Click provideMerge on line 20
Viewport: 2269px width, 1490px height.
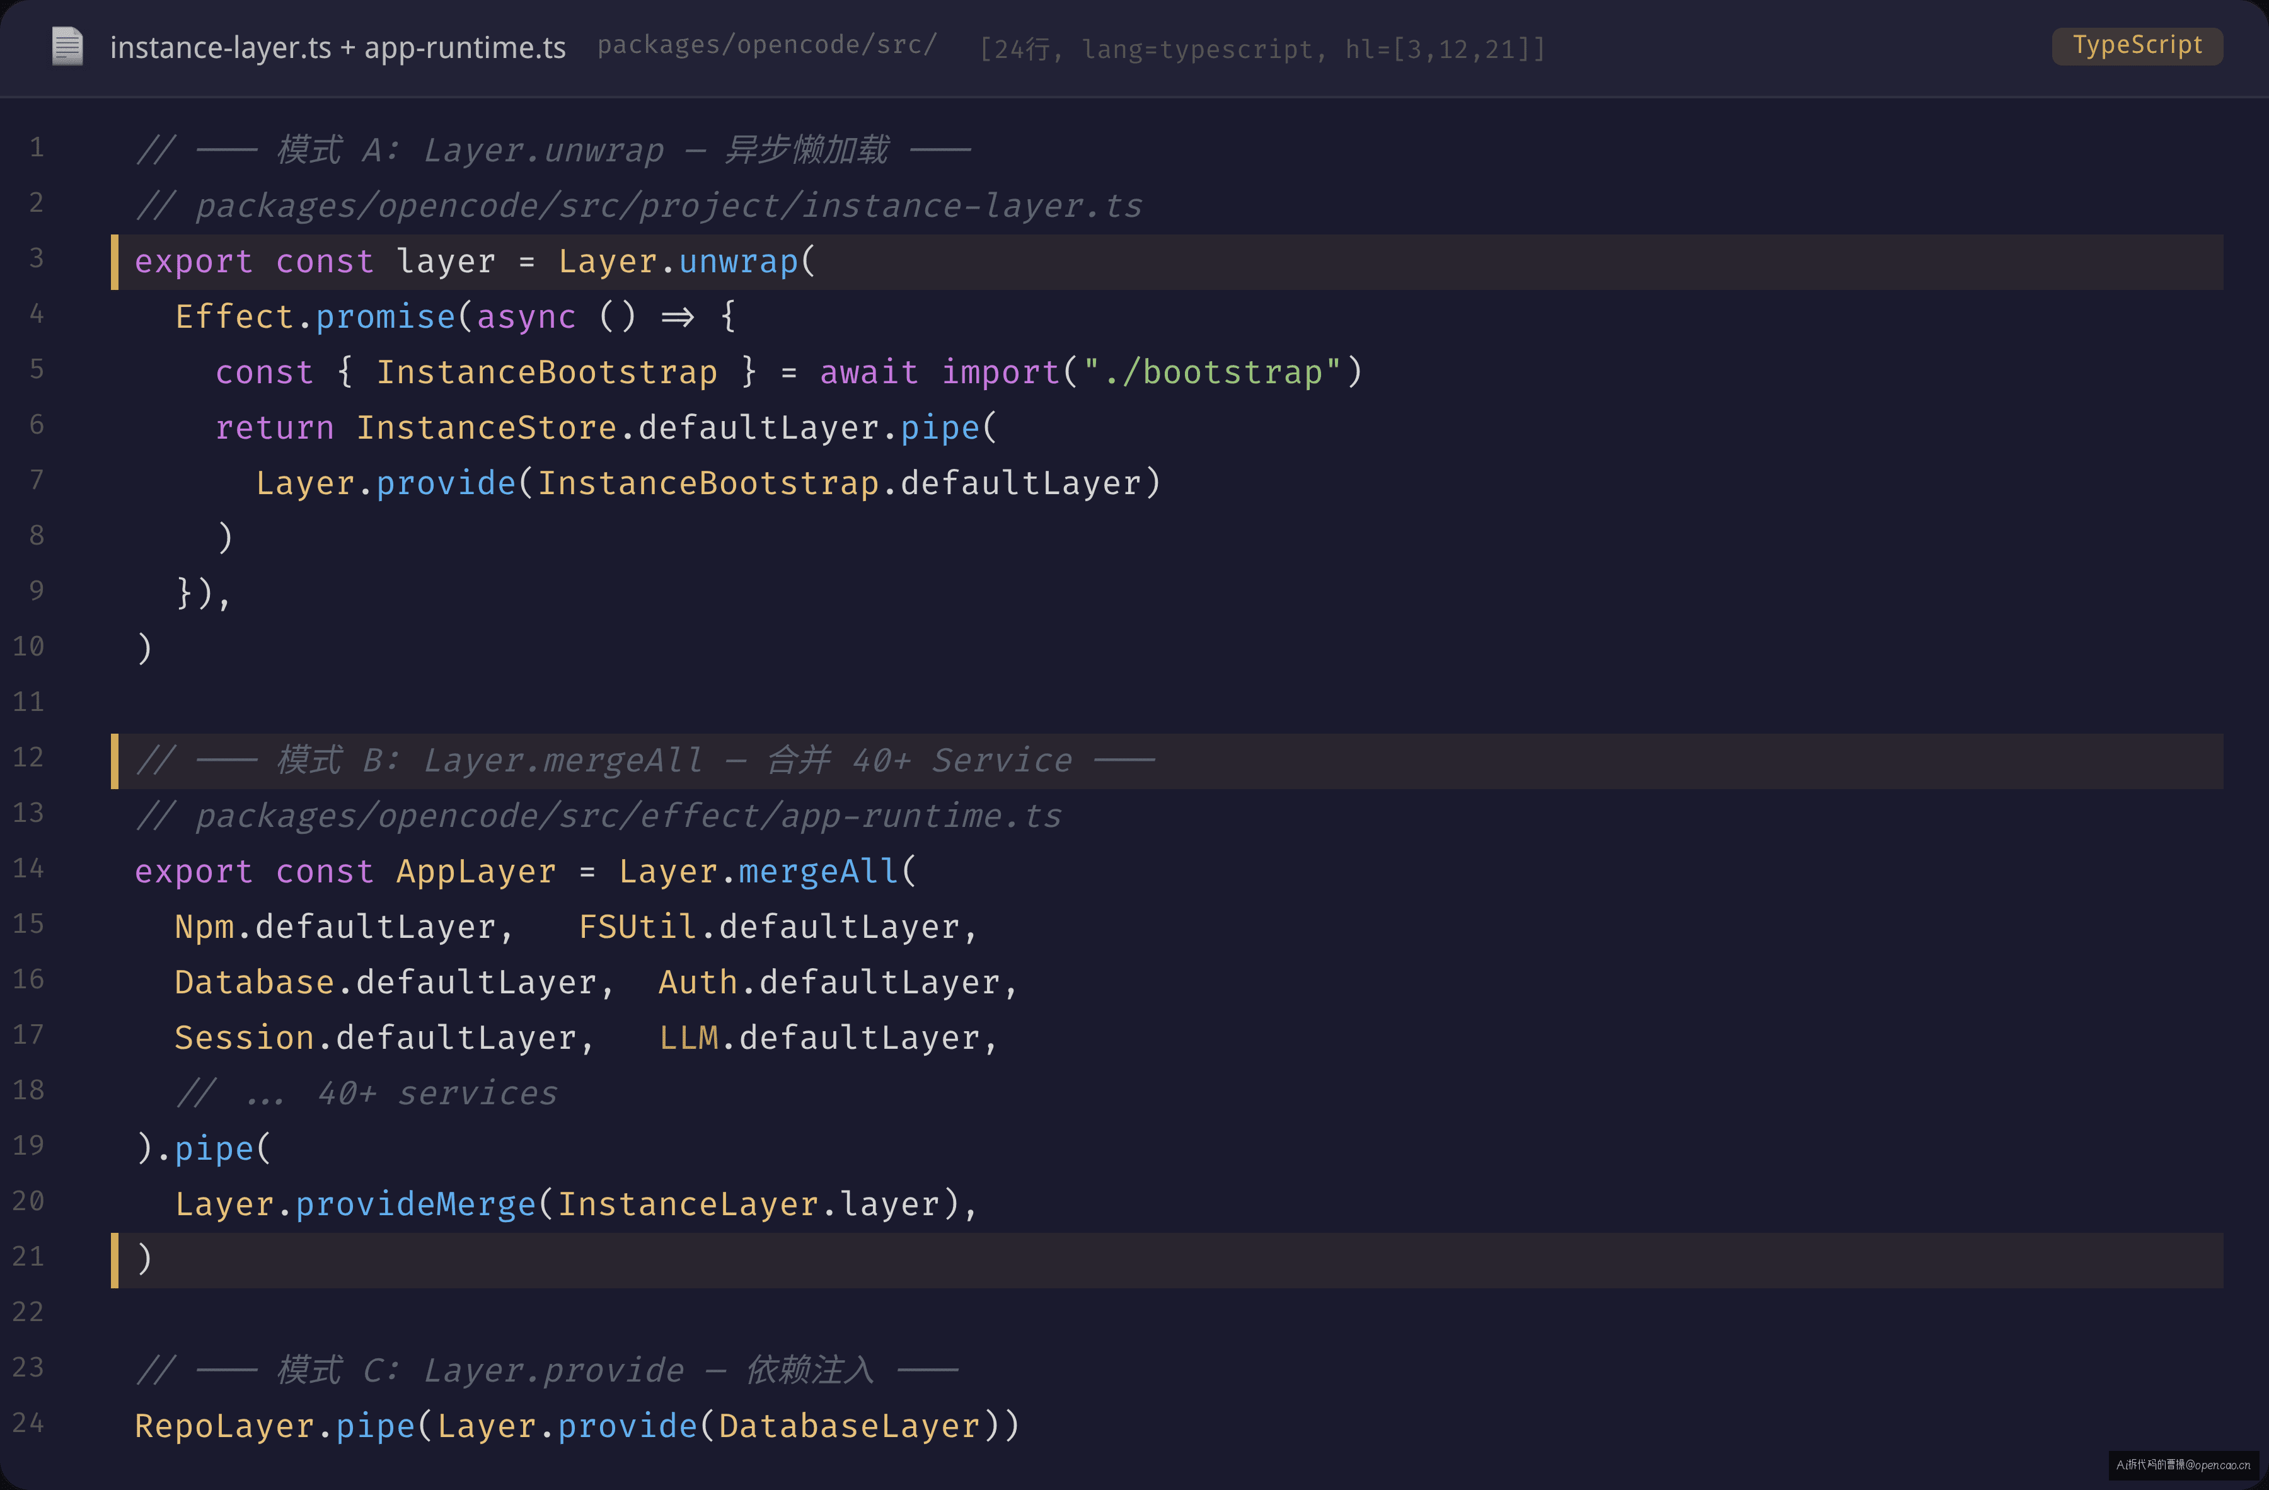pyautogui.click(x=415, y=1204)
